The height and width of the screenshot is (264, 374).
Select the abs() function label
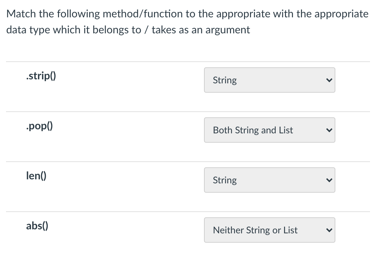coord(37,226)
